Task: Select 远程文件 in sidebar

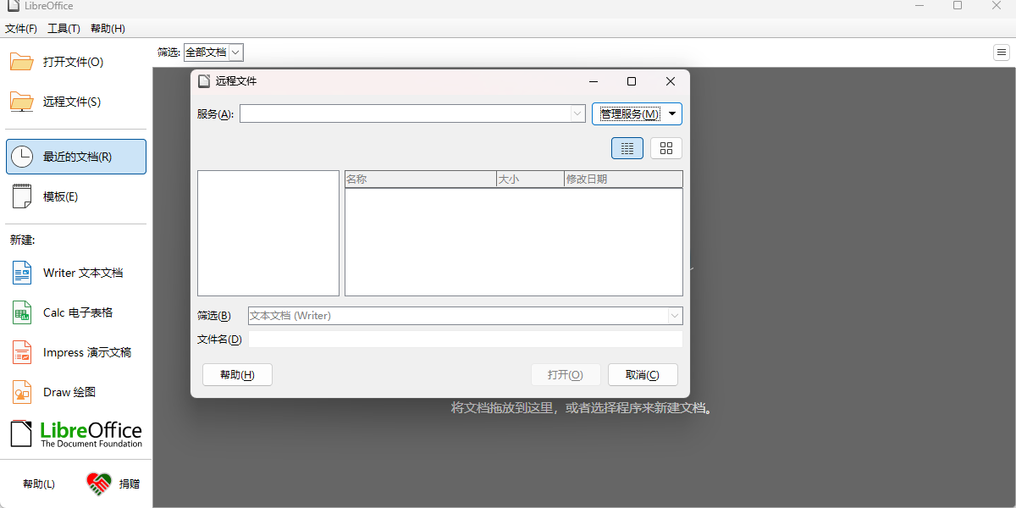Action: pos(69,101)
